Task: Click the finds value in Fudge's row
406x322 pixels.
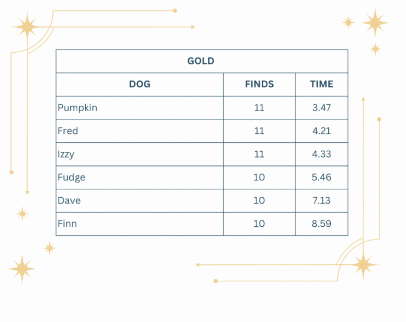Action: [x=259, y=178]
